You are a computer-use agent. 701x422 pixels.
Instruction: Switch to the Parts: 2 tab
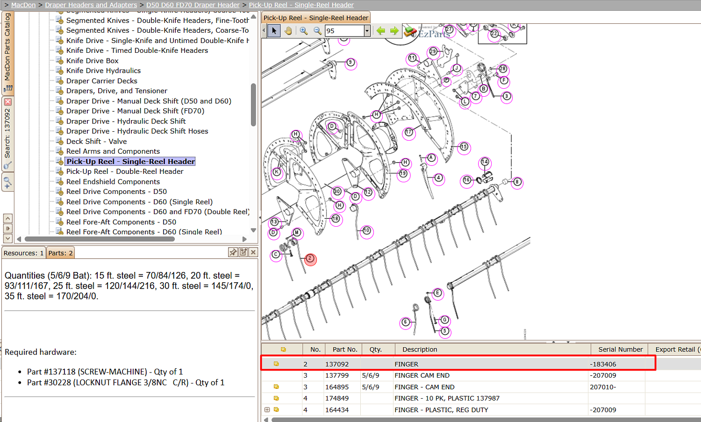(x=61, y=253)
